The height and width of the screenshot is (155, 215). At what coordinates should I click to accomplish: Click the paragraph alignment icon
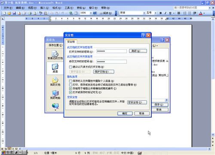[179, 13]
